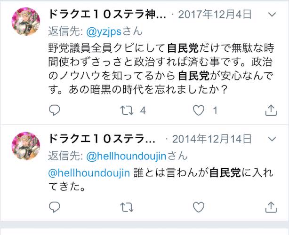The height and width of the screenshot is (235, 289).
Task: Retweet the tweet replying to @hellhoundoujin
Action: (127, 207)
